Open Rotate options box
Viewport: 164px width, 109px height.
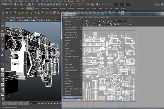pyautogui.click(x=81, y=48)
